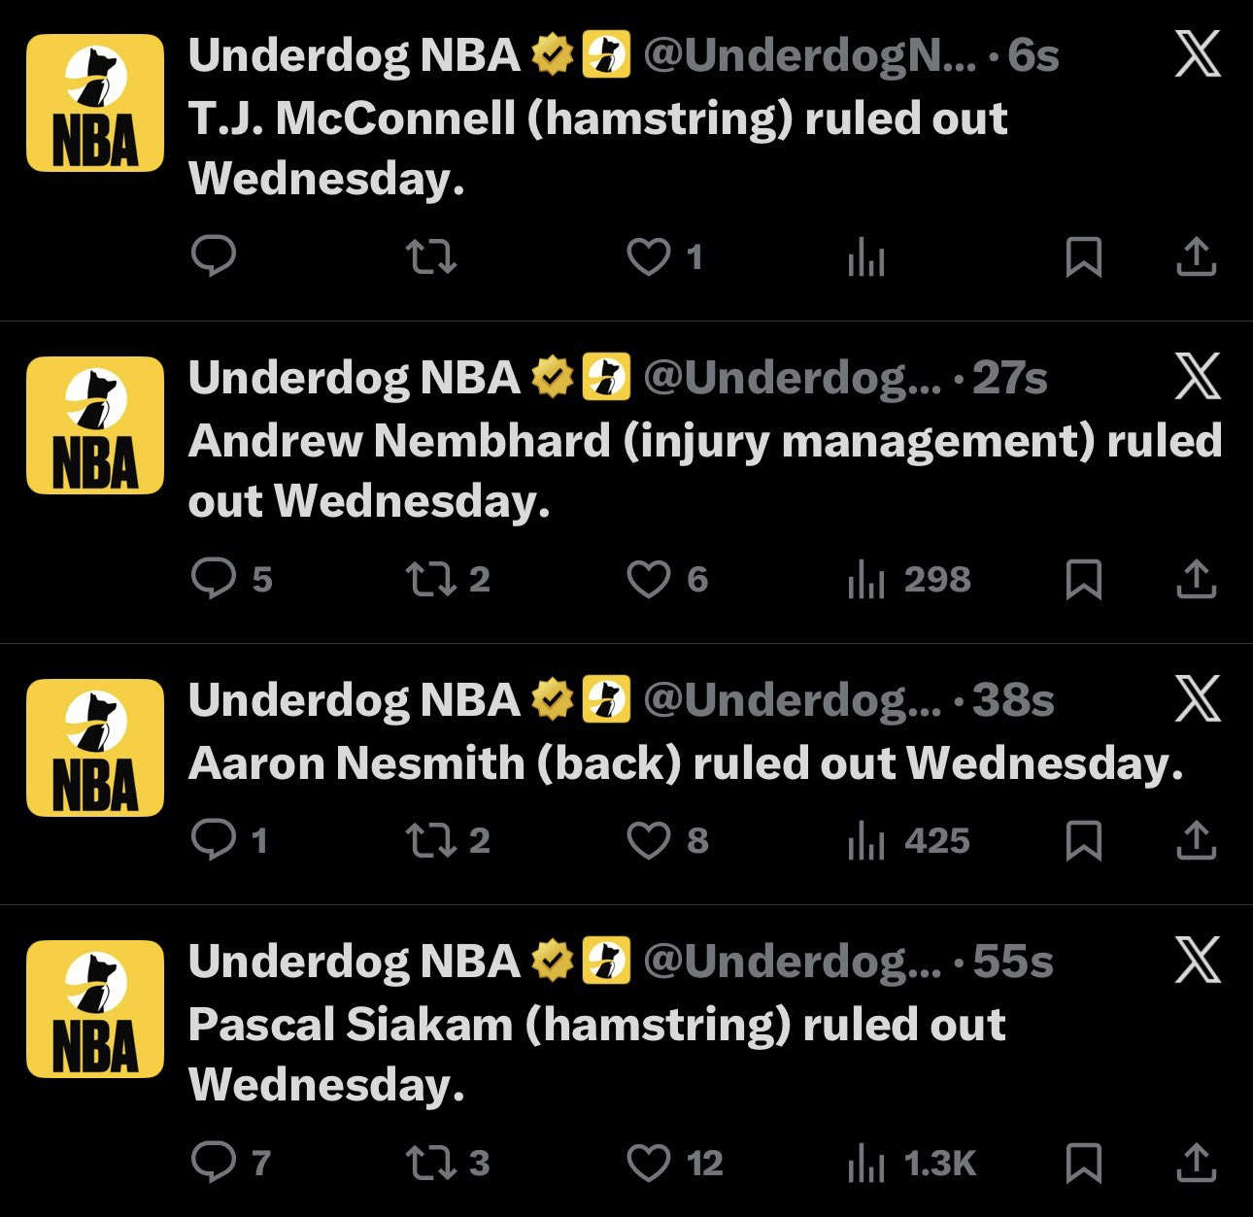Open Underdog NBA name on the Nesmith tweet
1253x1217 pixels.
coord(355,700)
